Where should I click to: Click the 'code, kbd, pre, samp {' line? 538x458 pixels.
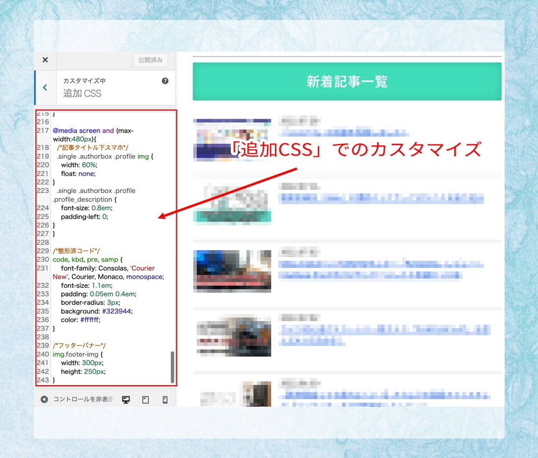(88, 259)
